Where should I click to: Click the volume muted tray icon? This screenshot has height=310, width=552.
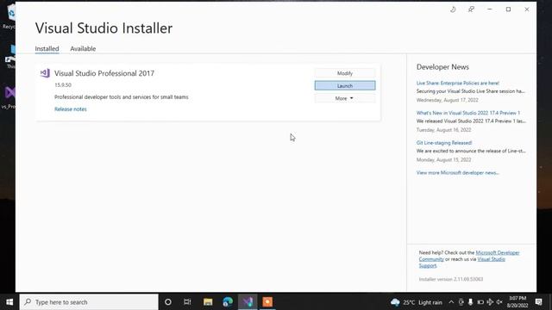(499, 302)
